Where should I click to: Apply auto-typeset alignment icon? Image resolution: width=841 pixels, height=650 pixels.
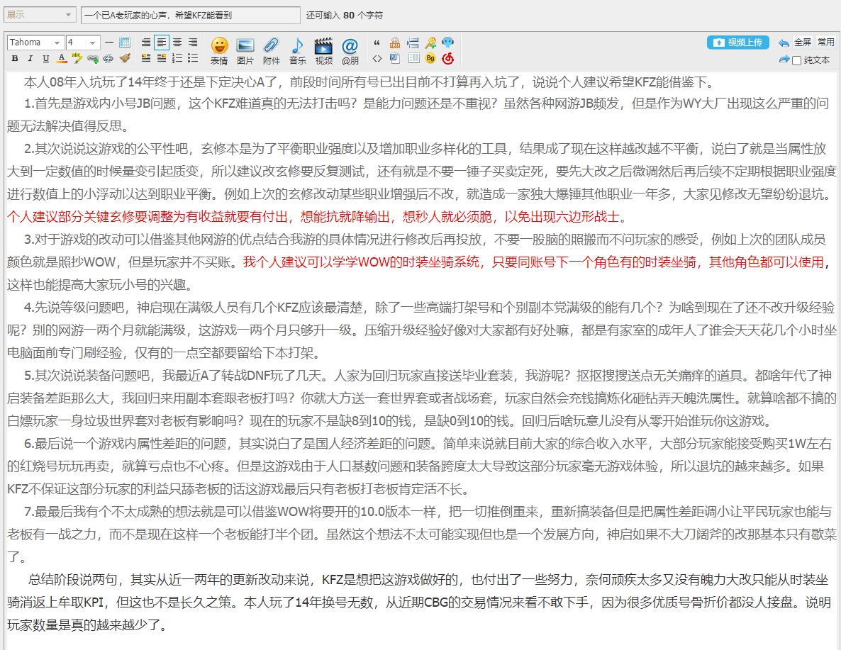point(146,43)
